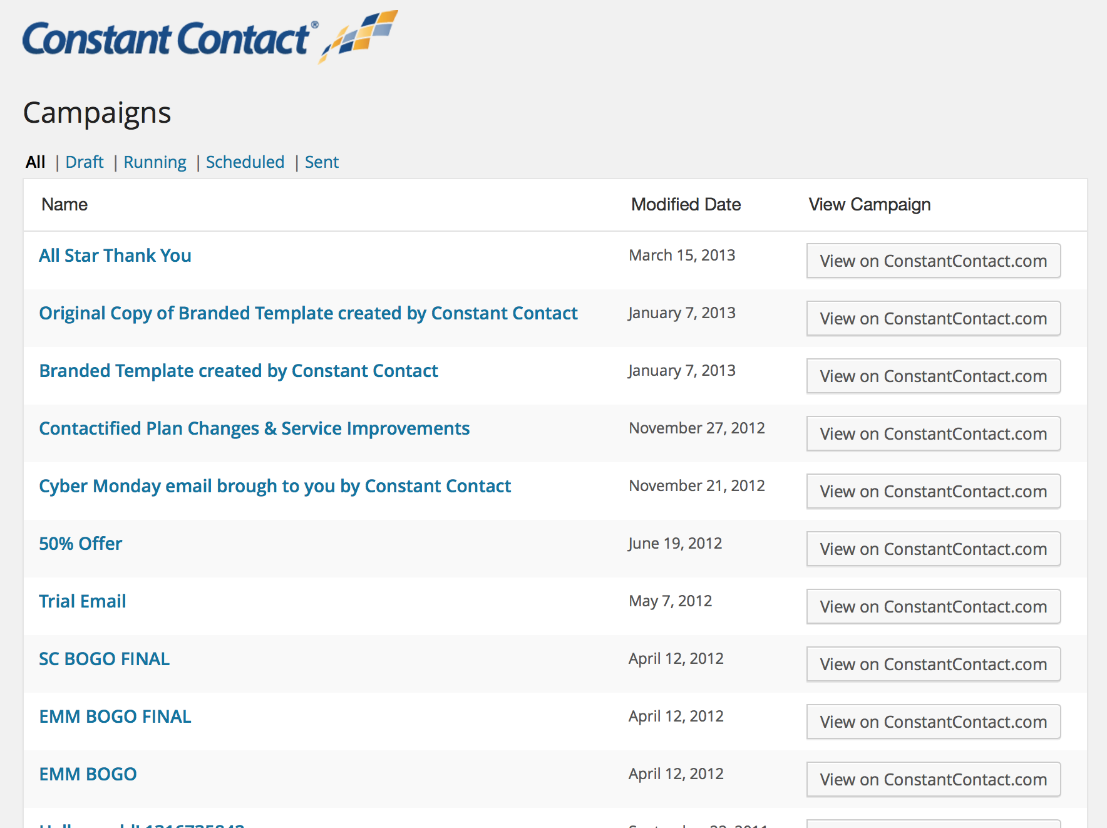1107x828 pixels.
Task: Click the Constant Contact logo
Action: coord(210,36)
